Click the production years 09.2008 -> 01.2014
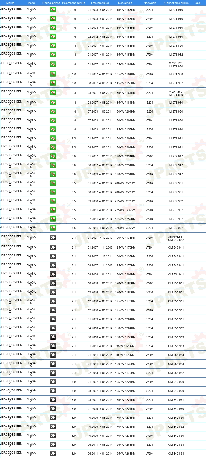This screenshot has height=458, width=206. 100,201
